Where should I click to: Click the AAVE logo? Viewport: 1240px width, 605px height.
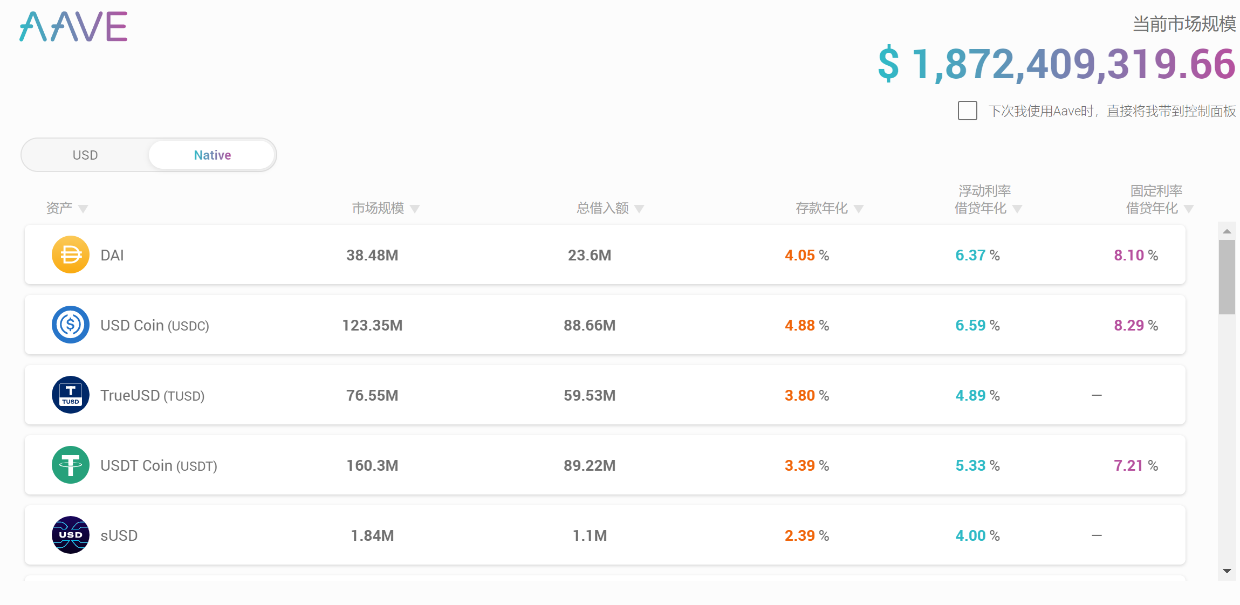(73, 26)
